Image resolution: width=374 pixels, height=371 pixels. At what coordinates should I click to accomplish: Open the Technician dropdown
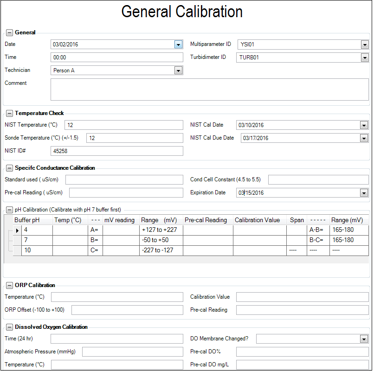[178, 70]
